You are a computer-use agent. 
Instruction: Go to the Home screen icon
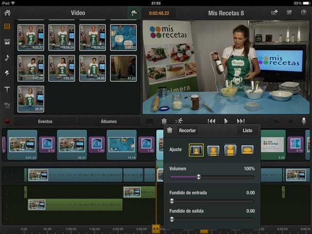7,13
